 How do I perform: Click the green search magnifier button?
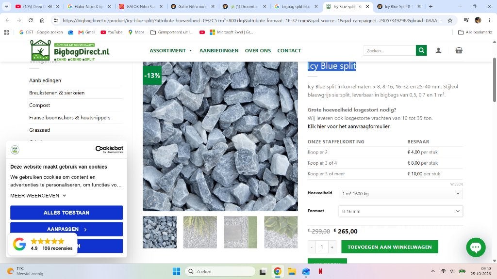pyautogui.click(x=421, y=50)
